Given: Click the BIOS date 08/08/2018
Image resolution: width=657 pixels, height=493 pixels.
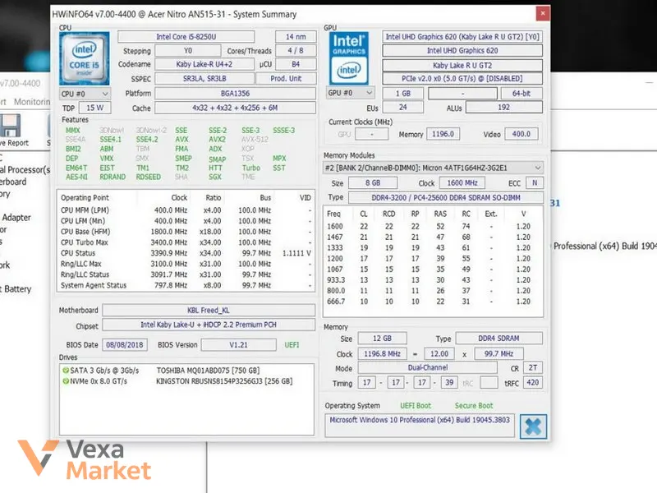Looking at the screenshot, I should click(125, 345).
